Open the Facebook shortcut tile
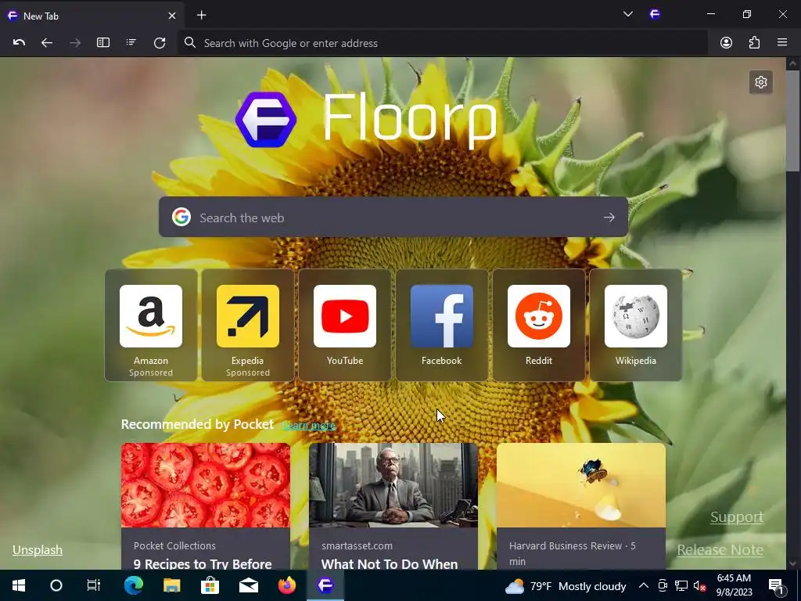 pyautogui.click(x=442, y=325)
